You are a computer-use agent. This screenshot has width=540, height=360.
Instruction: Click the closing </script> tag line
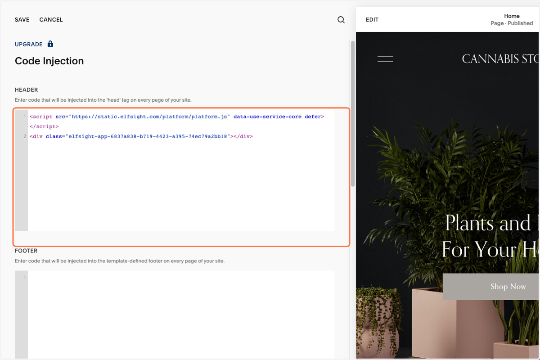(x=44, y=126)
